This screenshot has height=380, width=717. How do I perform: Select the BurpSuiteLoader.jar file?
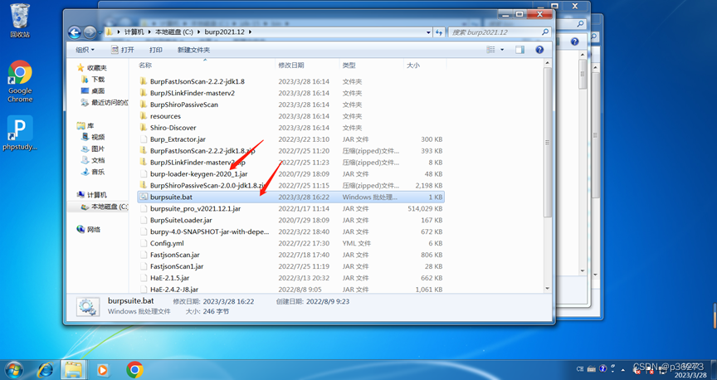(x=181, y=220)
